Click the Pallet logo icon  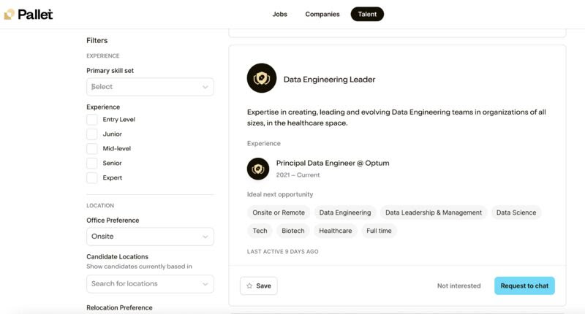tap(9, 14)
